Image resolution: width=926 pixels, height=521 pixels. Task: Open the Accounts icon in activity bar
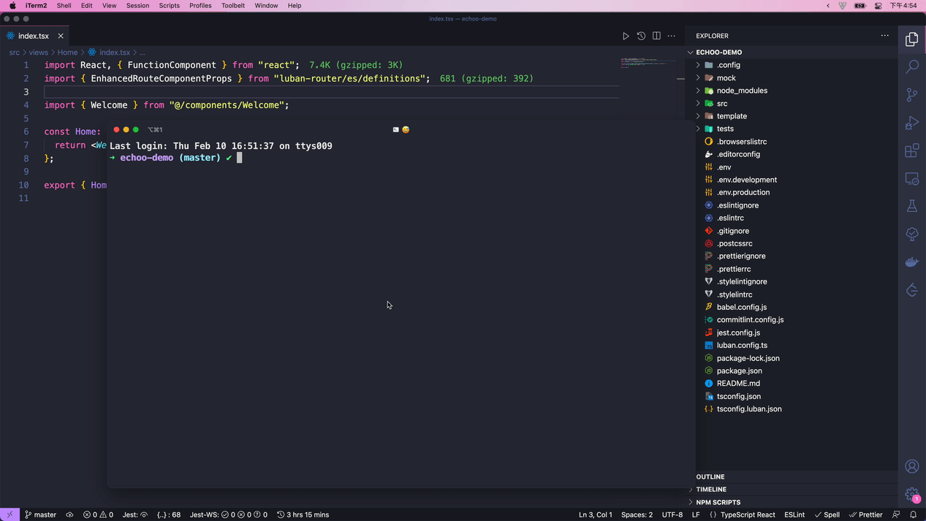[911, 466]
